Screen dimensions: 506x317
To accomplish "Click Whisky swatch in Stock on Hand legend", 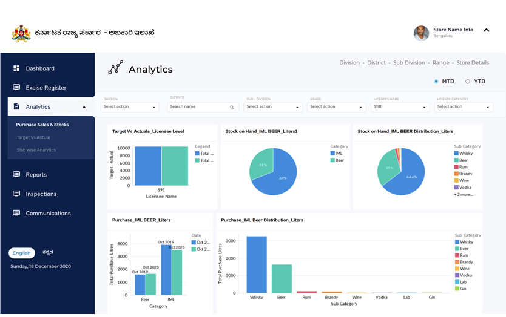I will [x=456, y=154].
